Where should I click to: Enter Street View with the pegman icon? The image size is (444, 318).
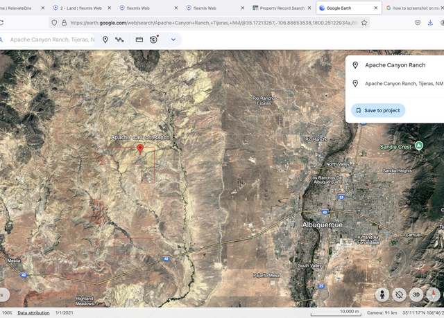[382, 295]
